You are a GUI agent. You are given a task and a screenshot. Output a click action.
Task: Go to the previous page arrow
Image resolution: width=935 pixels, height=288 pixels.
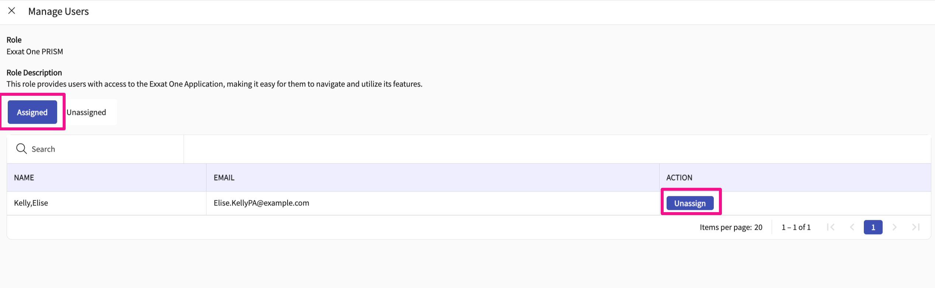[852, 227]
